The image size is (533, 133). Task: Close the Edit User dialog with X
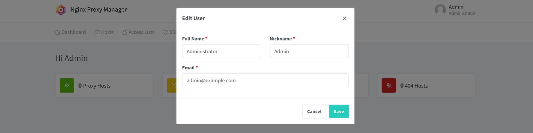pyautogui.click(x=344, y=18)
